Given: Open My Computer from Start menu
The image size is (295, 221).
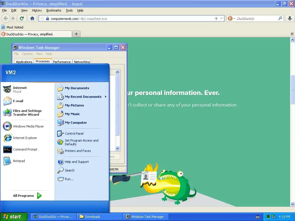Looking at the screenshot, I should [x=82, y=123].
